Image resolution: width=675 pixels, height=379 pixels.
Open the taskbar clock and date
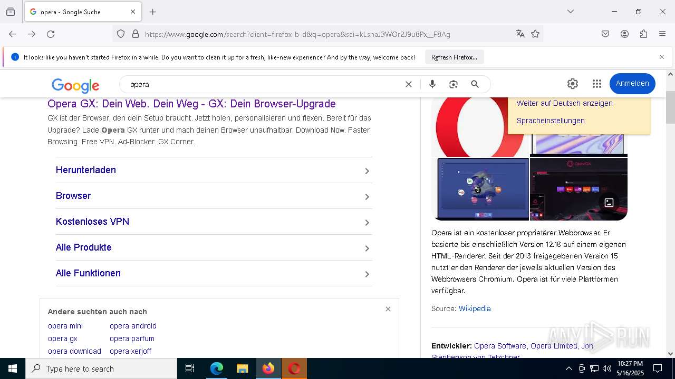coord(630,368)
